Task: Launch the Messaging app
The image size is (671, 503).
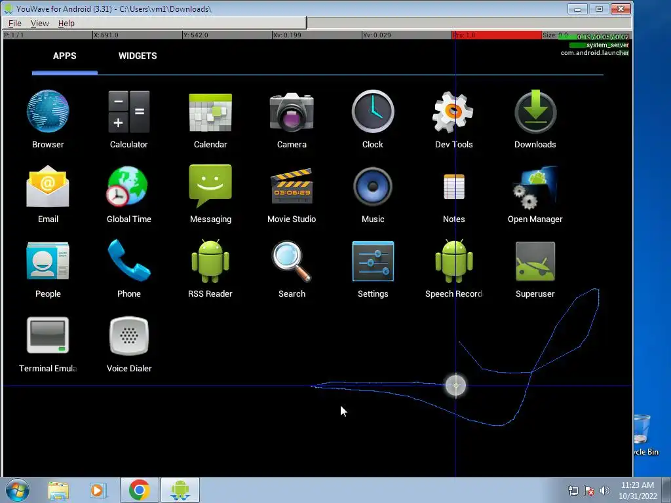Action: [x=210, y=194]
